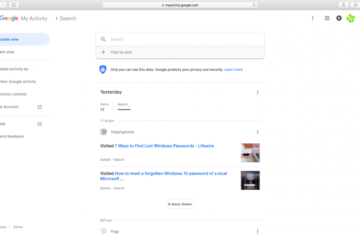Image resolution: width=360 pixels, height=236 pixels.
Task: Open How to reset a forgotten Windows 10 password link
Action: click(x=163, y=176)
